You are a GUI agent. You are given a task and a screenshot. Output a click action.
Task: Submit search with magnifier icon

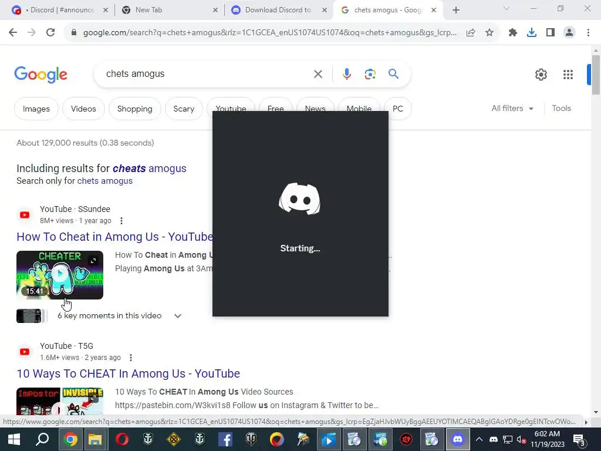[393, 73]
